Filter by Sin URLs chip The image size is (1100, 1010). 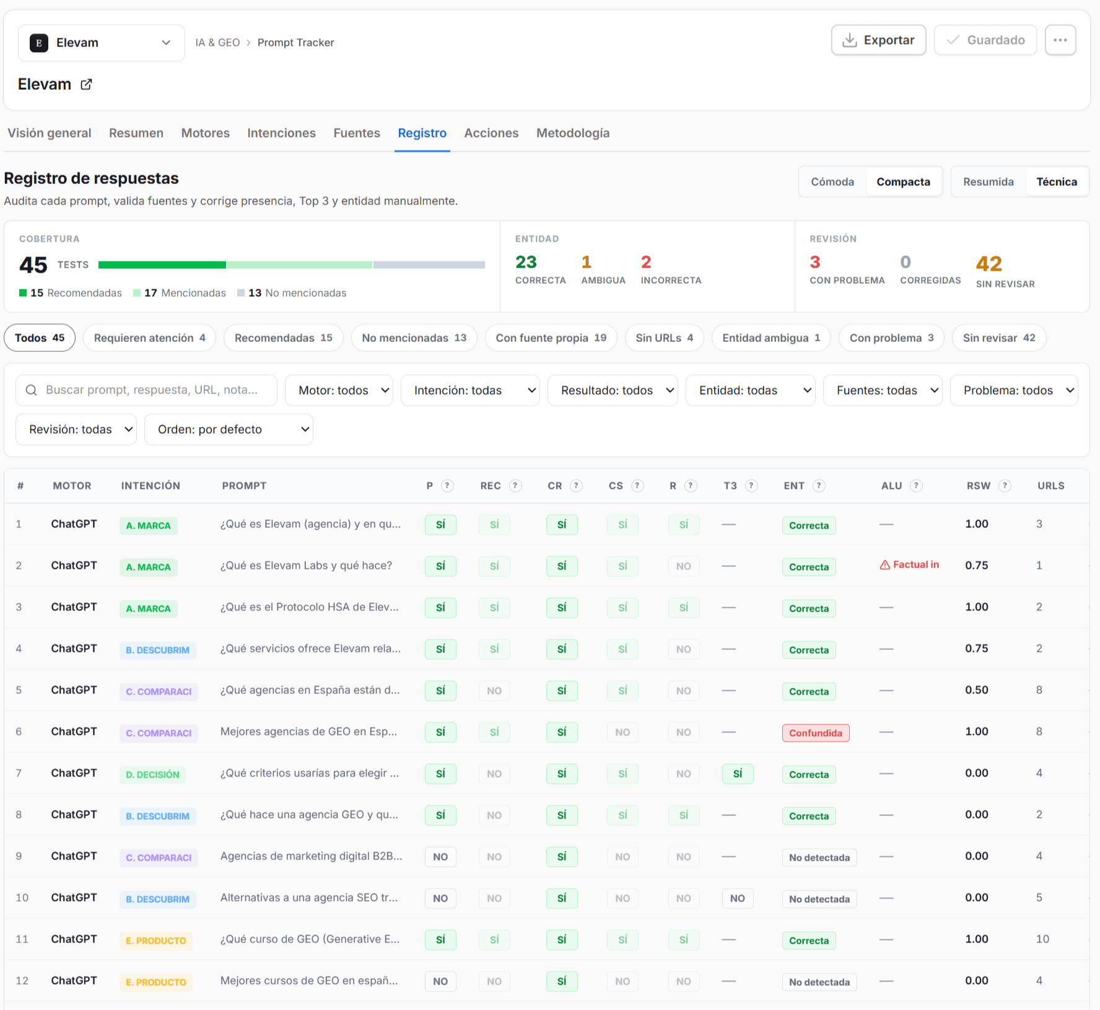pos(664,338)
